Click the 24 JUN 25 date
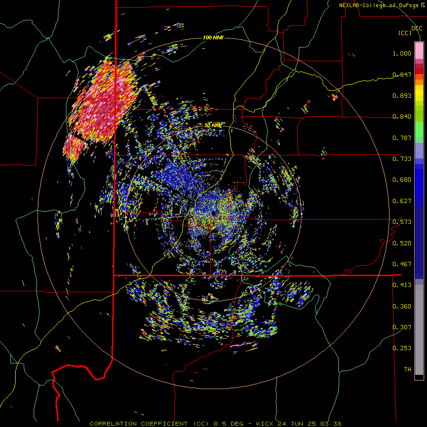427x427 pixels. click(297, 424)
